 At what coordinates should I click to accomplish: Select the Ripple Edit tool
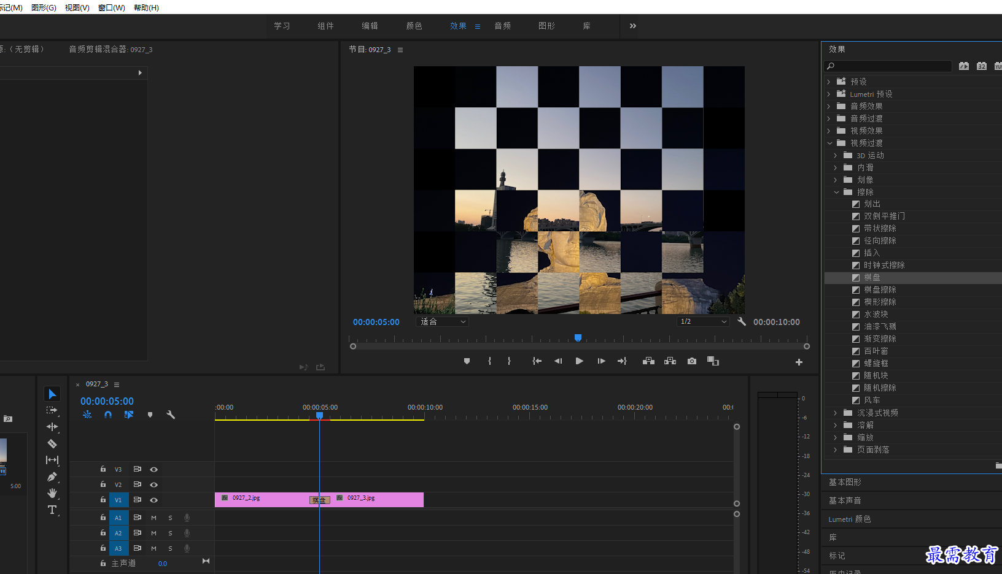coord(52,427)
